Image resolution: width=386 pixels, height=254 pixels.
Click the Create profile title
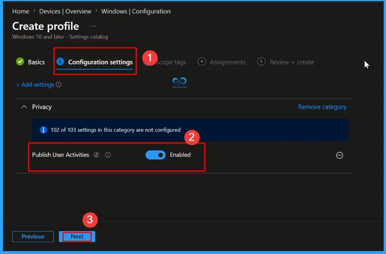(x=45, y=26)
